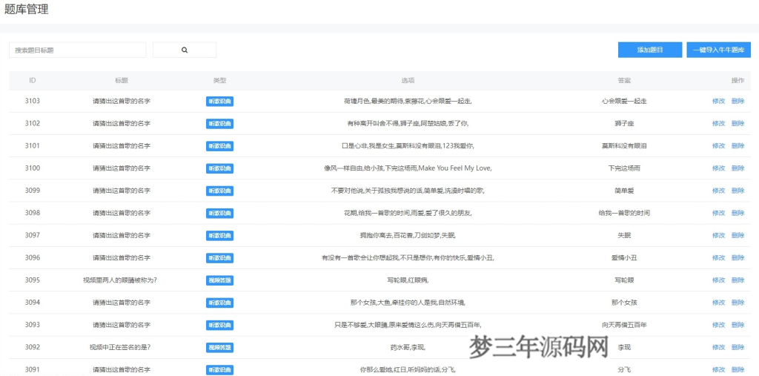This screenshot has height=376, width=759.
Task: Click 删除 for ID 3092
Action: pyautogui.click(x=738, y=347)
